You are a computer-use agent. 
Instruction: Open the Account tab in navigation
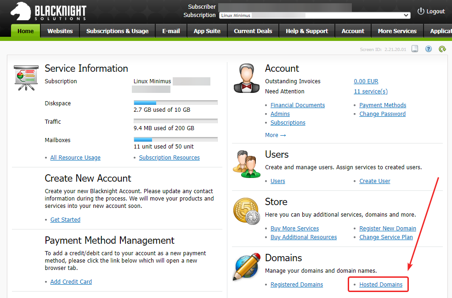(353, 31)
